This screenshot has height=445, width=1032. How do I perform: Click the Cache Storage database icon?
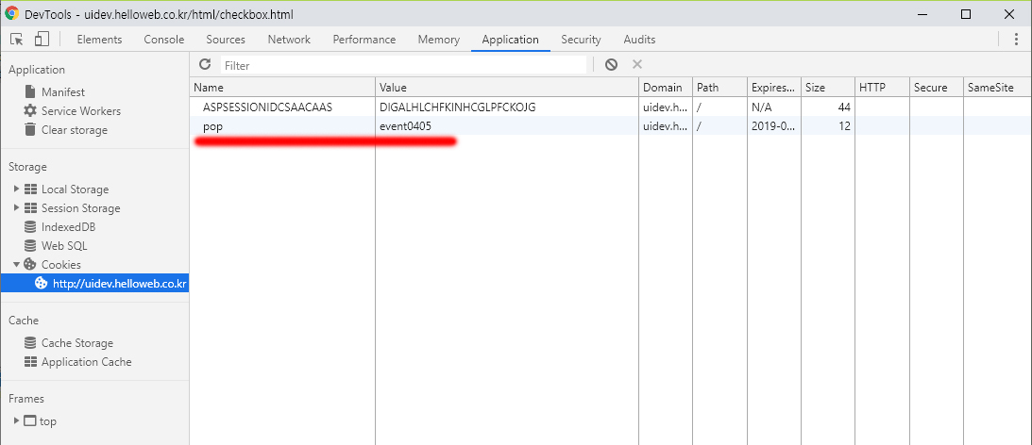(x=30, y=343)
